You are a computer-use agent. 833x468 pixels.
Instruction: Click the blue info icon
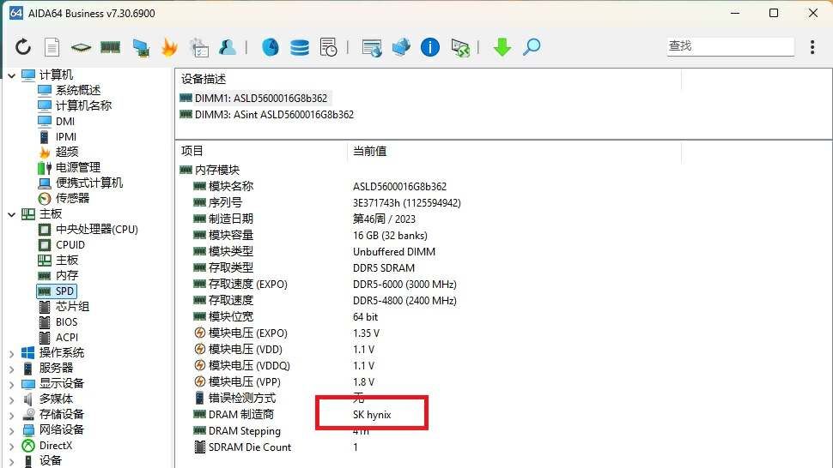tap(429, 47)
